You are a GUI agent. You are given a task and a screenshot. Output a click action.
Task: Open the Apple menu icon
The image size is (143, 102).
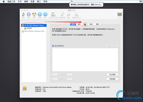pos(4,2)
